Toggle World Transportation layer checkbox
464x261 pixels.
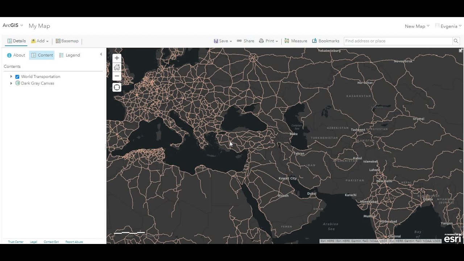click(17, 77)
